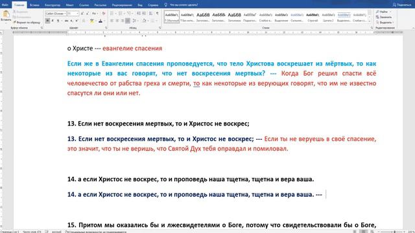
Task: Open the Change Case (Aa) dropdown
Action: point(95,13)
